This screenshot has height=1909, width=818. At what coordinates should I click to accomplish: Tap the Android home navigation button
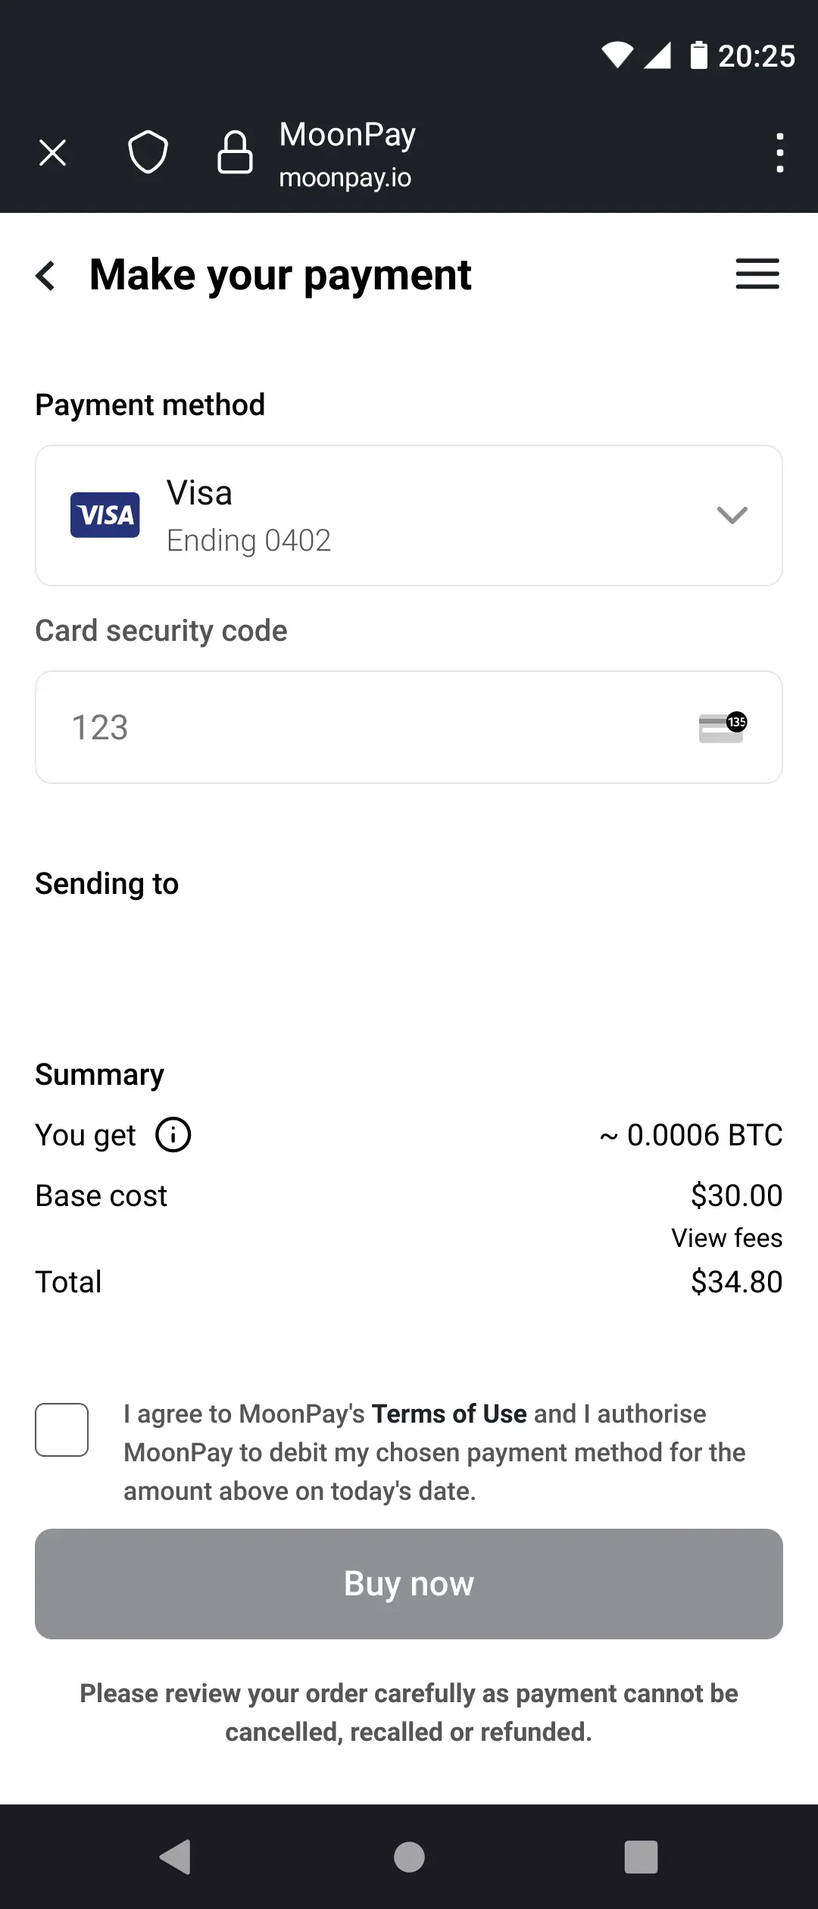409,1857
